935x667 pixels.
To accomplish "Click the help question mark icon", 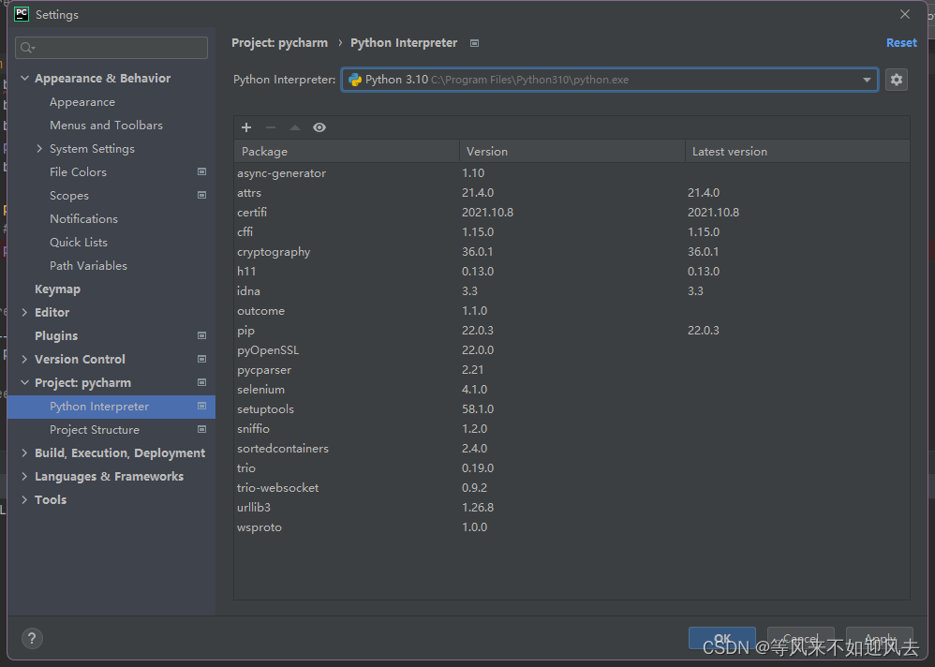I will tap(32, 638).
